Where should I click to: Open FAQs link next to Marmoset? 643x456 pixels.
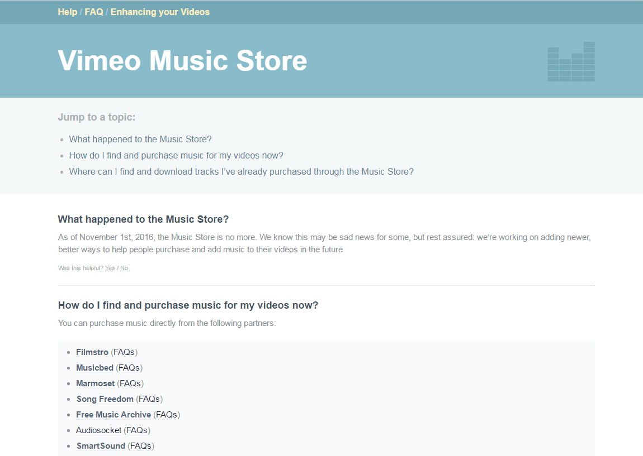click(130, 383)
